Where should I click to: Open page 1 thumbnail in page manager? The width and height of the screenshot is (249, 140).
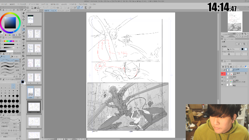(x=30, y=19)
